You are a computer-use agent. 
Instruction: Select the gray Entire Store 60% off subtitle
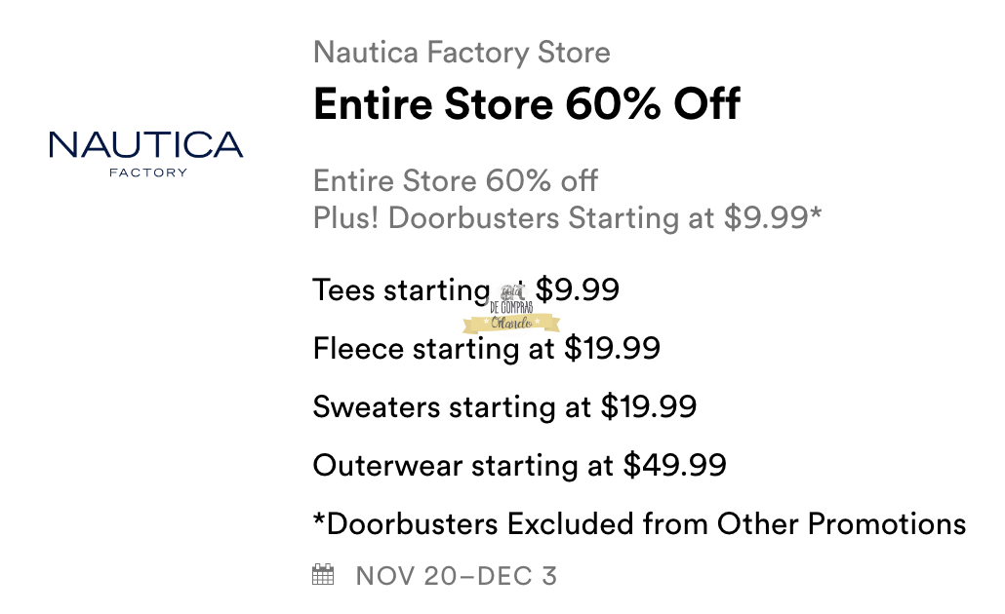click(456, 180)
